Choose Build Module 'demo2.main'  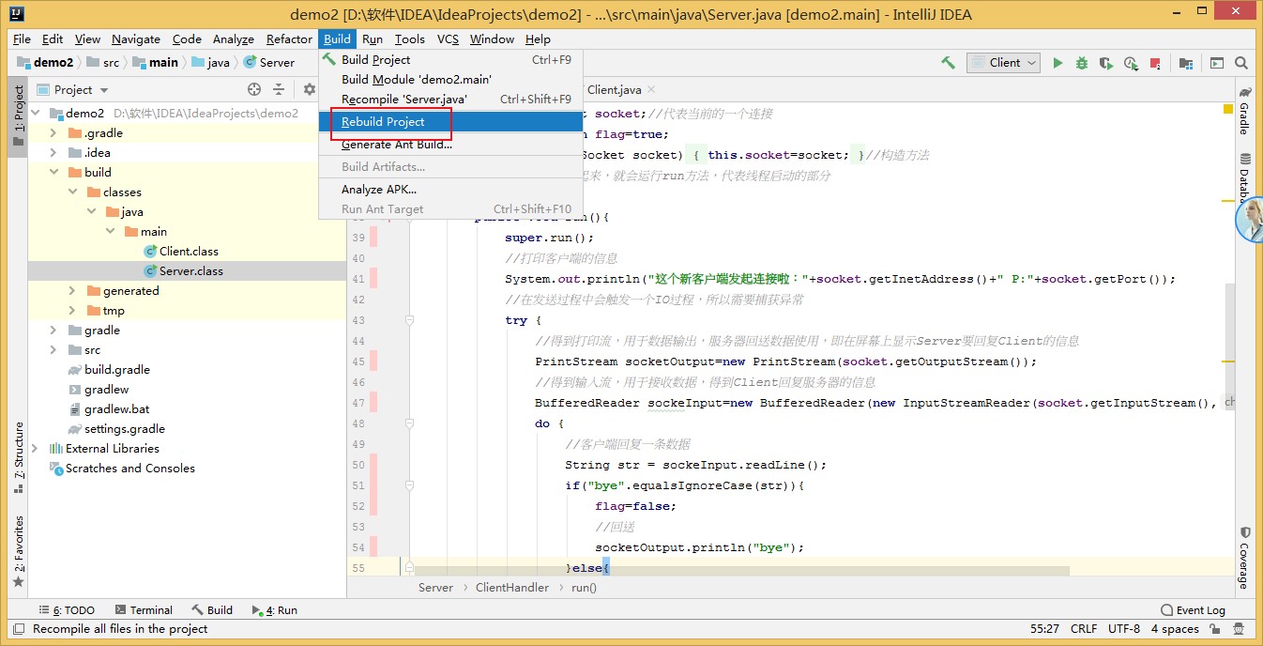point(450,79)
